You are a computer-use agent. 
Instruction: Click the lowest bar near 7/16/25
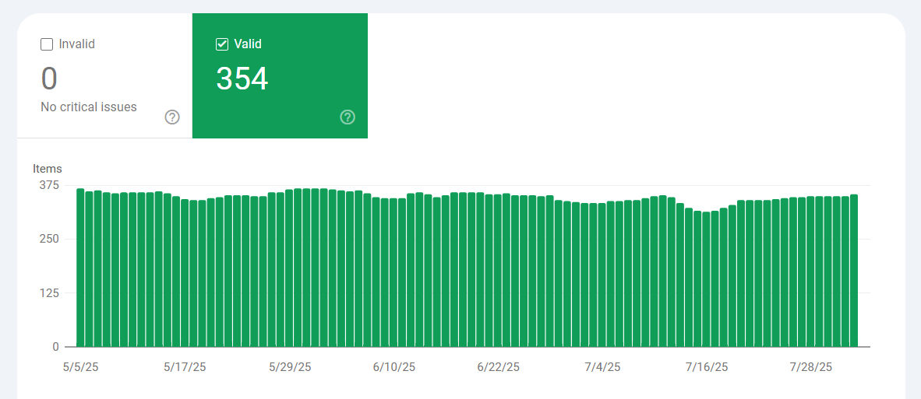coord(706,279)
